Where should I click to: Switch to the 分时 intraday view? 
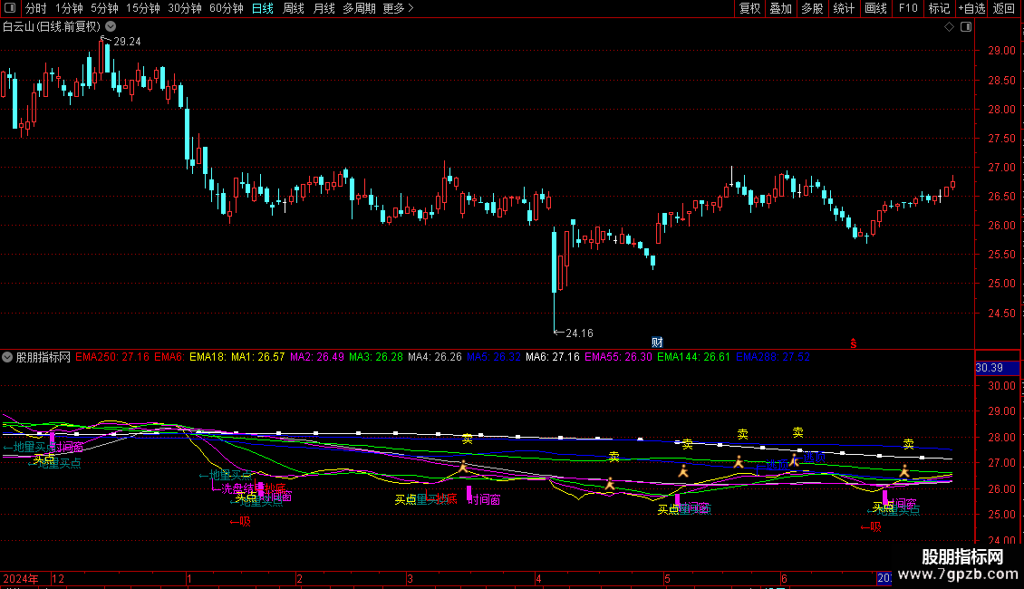point(36,8)
